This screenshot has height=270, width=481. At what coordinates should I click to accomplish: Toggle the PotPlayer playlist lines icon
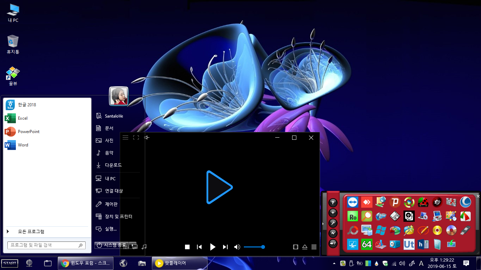click(314, 247)
